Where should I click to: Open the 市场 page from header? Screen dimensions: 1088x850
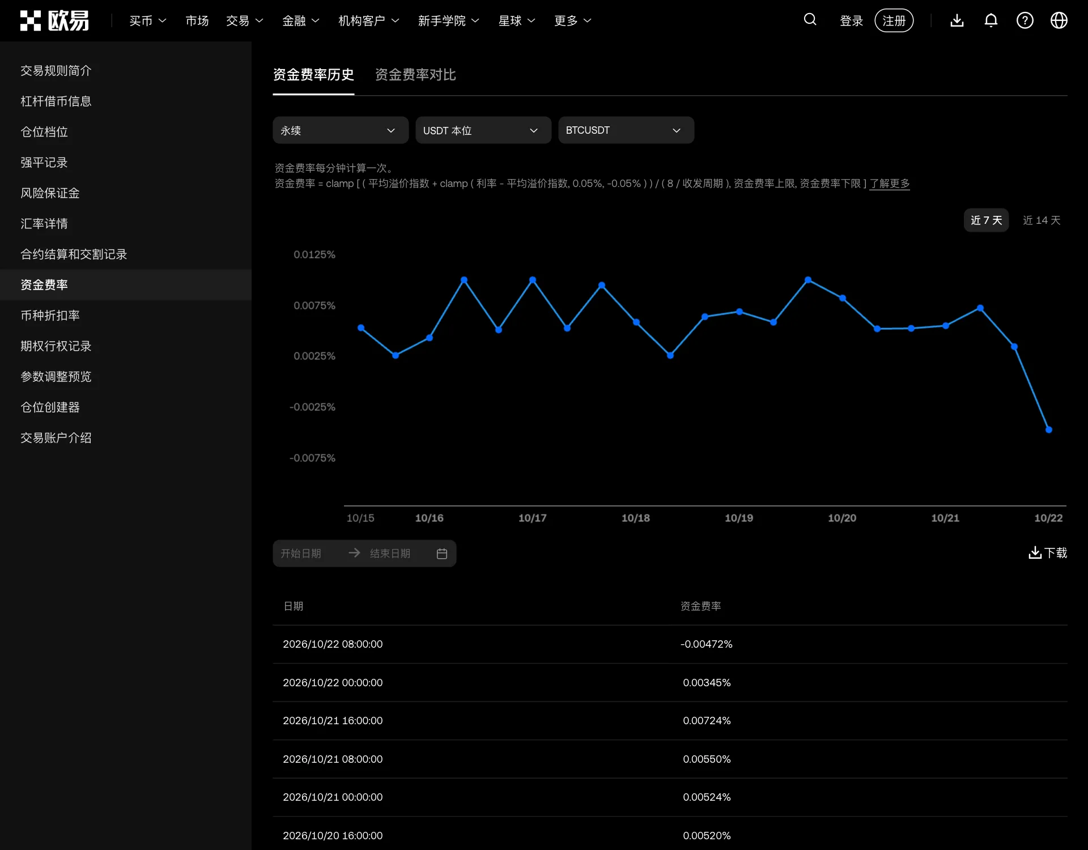point(197,21)
